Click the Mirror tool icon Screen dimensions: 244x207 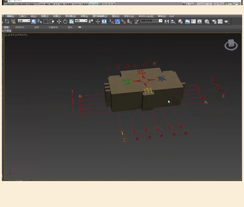(167, 22)
